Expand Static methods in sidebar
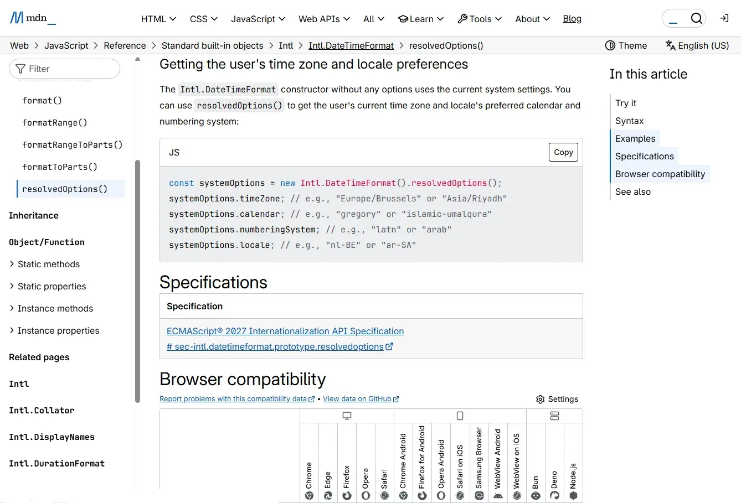The width and height of the screenshot is (741, 503). click(x=44, y=264)
